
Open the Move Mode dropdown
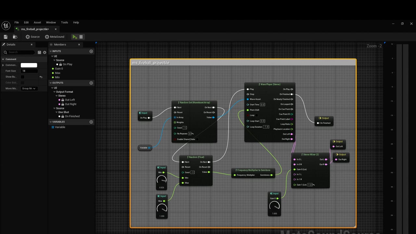pyautogui.click(x=29, y=88)
